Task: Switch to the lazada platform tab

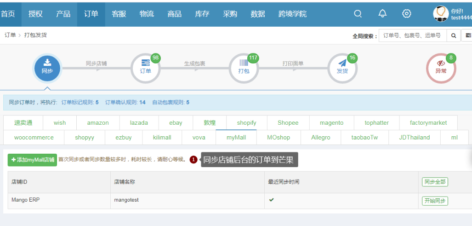Action: 139,122
